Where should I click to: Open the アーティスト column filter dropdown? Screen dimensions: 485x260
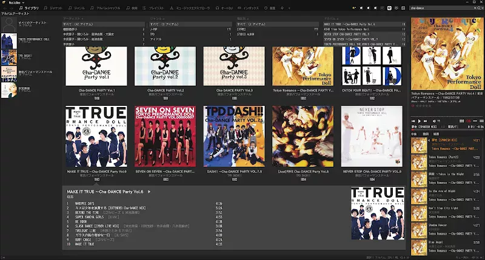73,19
